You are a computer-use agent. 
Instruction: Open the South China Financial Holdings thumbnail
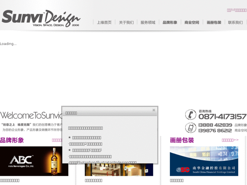coord(204,161)
